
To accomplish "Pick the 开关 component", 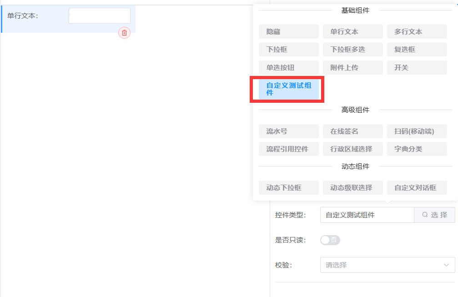I will [417, 67].
